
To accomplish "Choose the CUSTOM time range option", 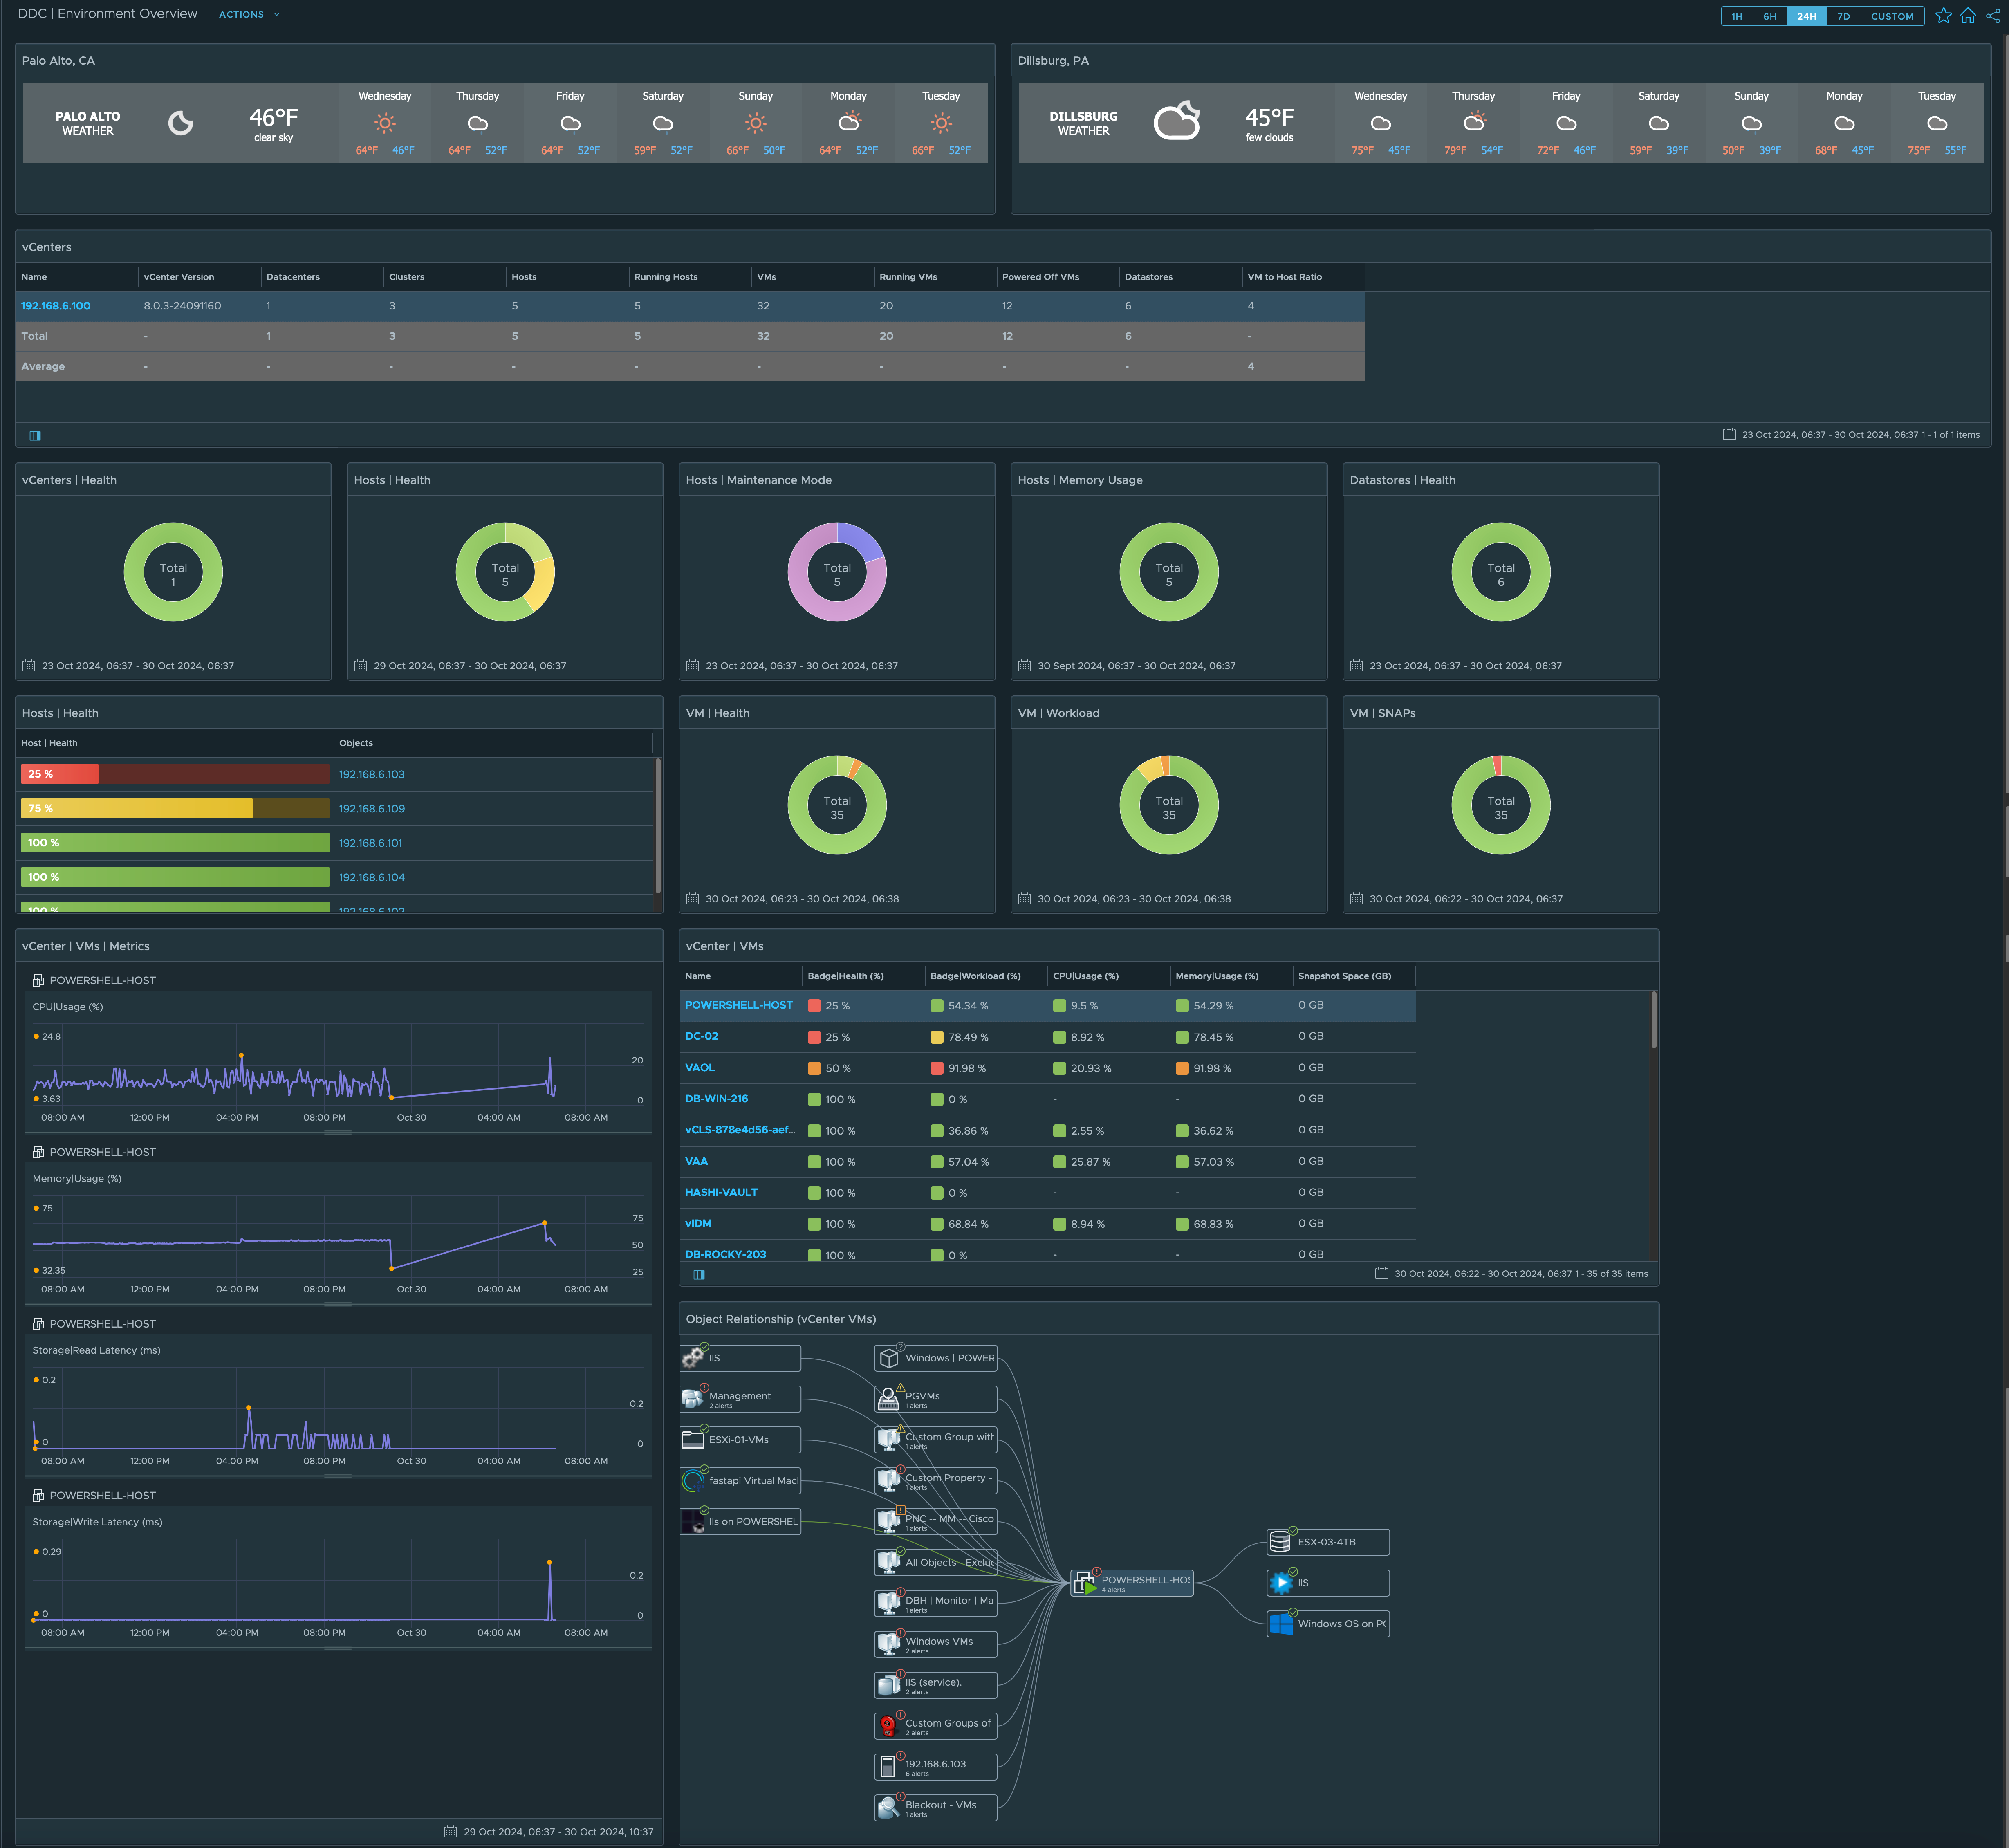I will [x=1892, y=16].
